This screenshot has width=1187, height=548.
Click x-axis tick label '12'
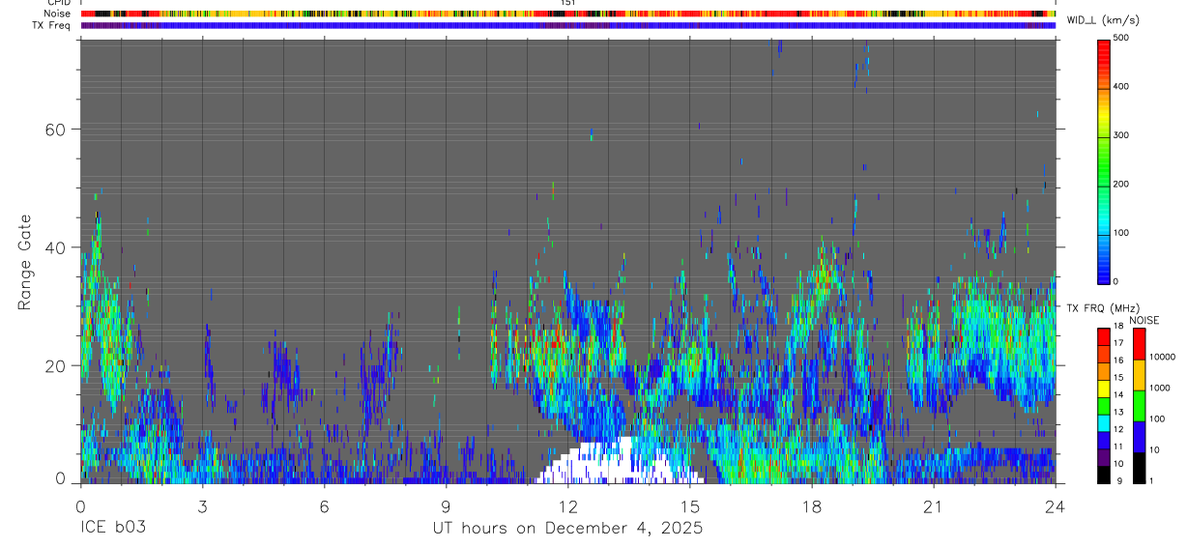tap(568, 505)
